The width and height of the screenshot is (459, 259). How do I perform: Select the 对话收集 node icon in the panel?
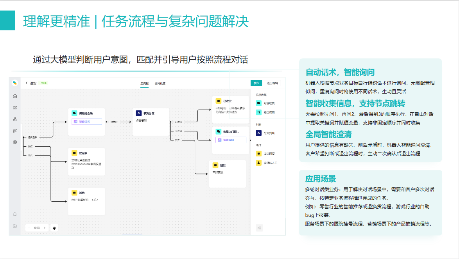pos(258,103)
